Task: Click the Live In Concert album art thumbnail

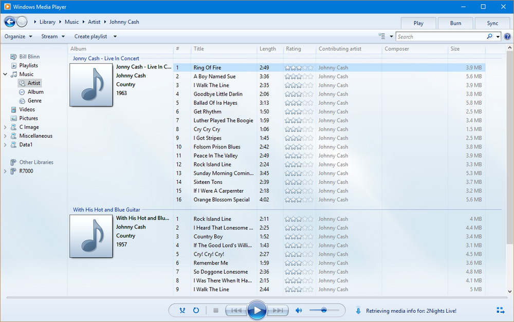Action: click(x=91, y=85)
